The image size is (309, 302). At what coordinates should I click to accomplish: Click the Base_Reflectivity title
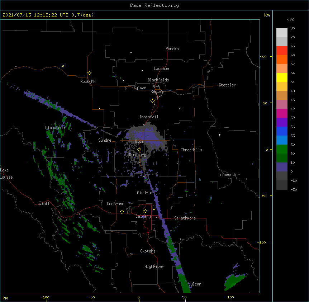154,5
